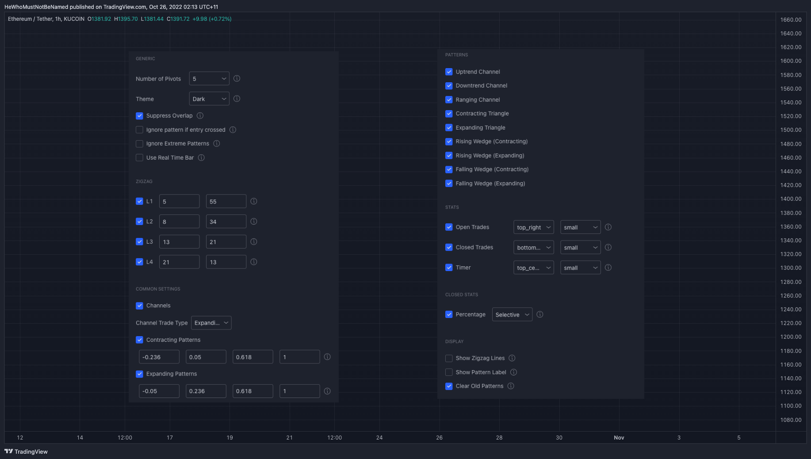Uncheck Clear Old Patterns
Image resolution: width=811 pixels, height=459 pixels.
(x=449, y=386)
